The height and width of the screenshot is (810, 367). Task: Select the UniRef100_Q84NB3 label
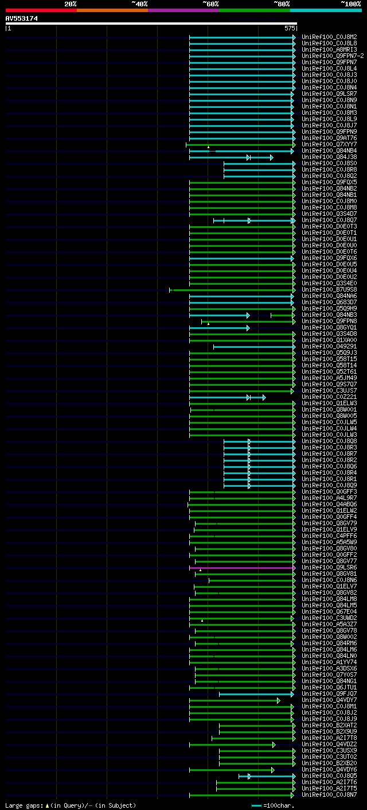329,315
